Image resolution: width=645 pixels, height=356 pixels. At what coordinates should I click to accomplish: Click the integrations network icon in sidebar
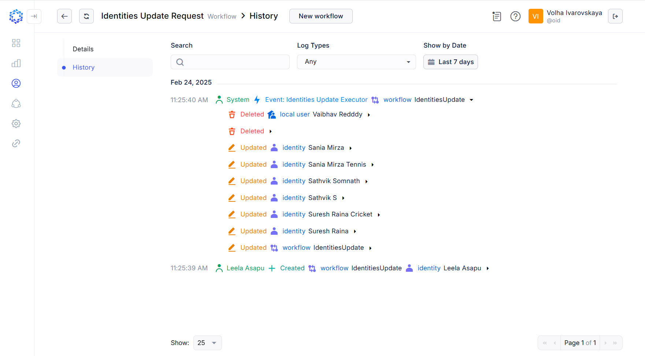(x=16, y=104)
